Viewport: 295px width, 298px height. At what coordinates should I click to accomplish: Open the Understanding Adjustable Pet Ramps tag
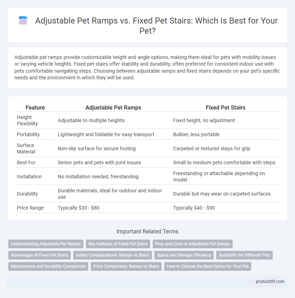tap(46, 244)
